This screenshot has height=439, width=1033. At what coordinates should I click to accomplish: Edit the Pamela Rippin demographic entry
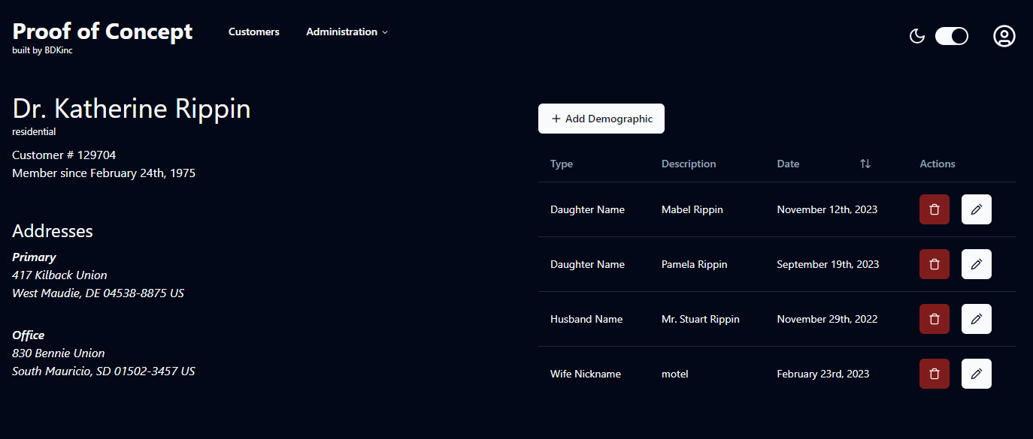coord(976,264)
